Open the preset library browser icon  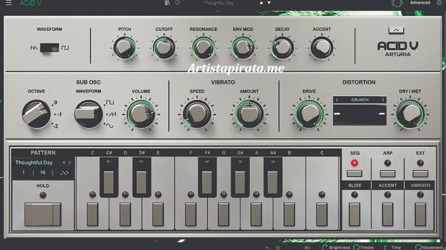tap(167, 3)
